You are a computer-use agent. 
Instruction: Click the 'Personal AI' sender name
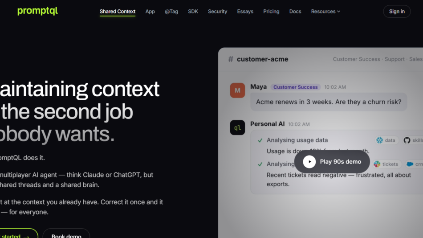coord(267,124)
